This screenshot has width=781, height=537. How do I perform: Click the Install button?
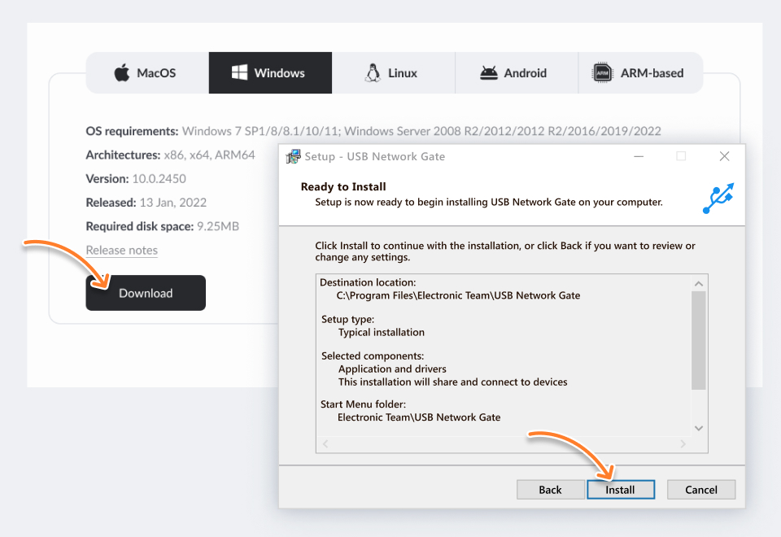tap(620, 489)
